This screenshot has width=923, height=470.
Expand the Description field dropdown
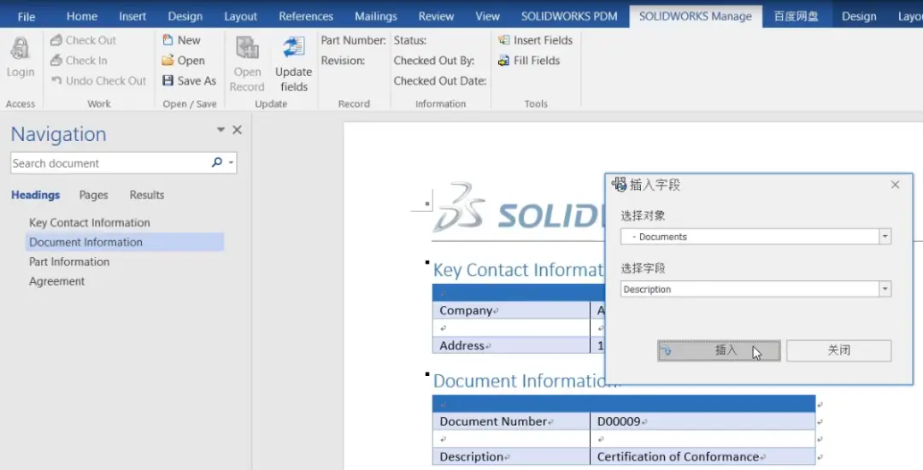click(x=885, y=290)
